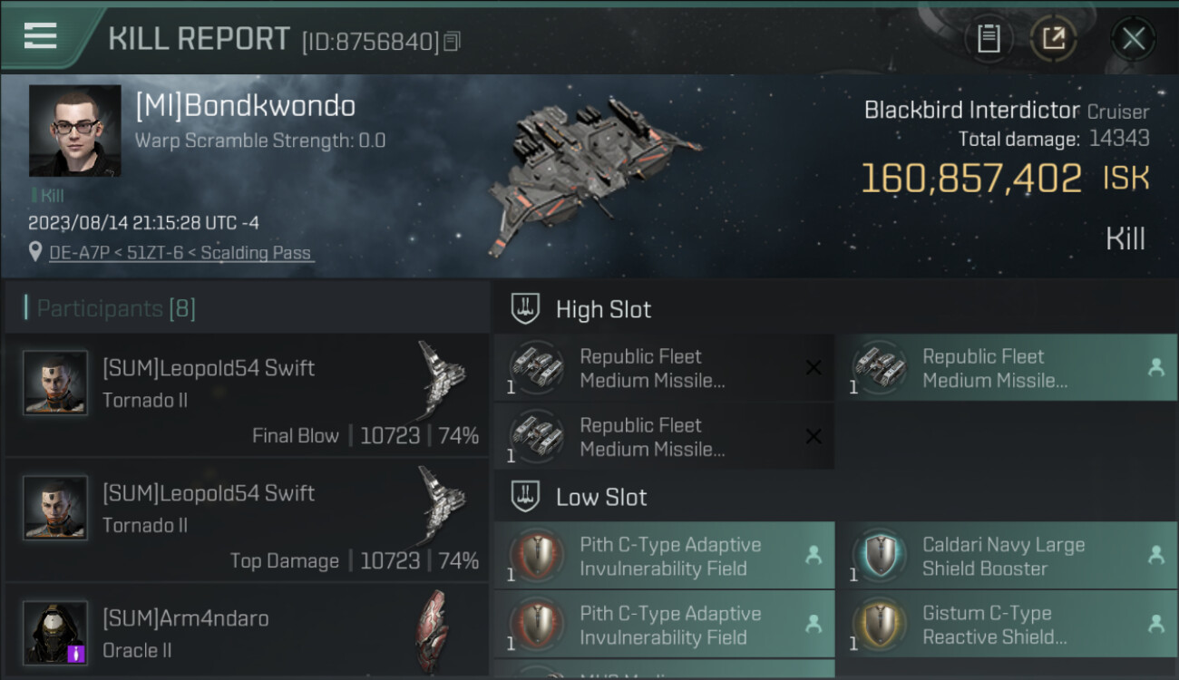Click the clipboard copy report icon
This screenshot has width=1179, height=680.
click(989, 39)
